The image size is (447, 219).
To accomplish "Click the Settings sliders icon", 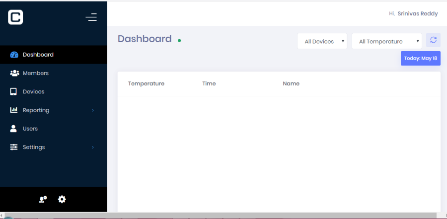I will pos(14,147).
